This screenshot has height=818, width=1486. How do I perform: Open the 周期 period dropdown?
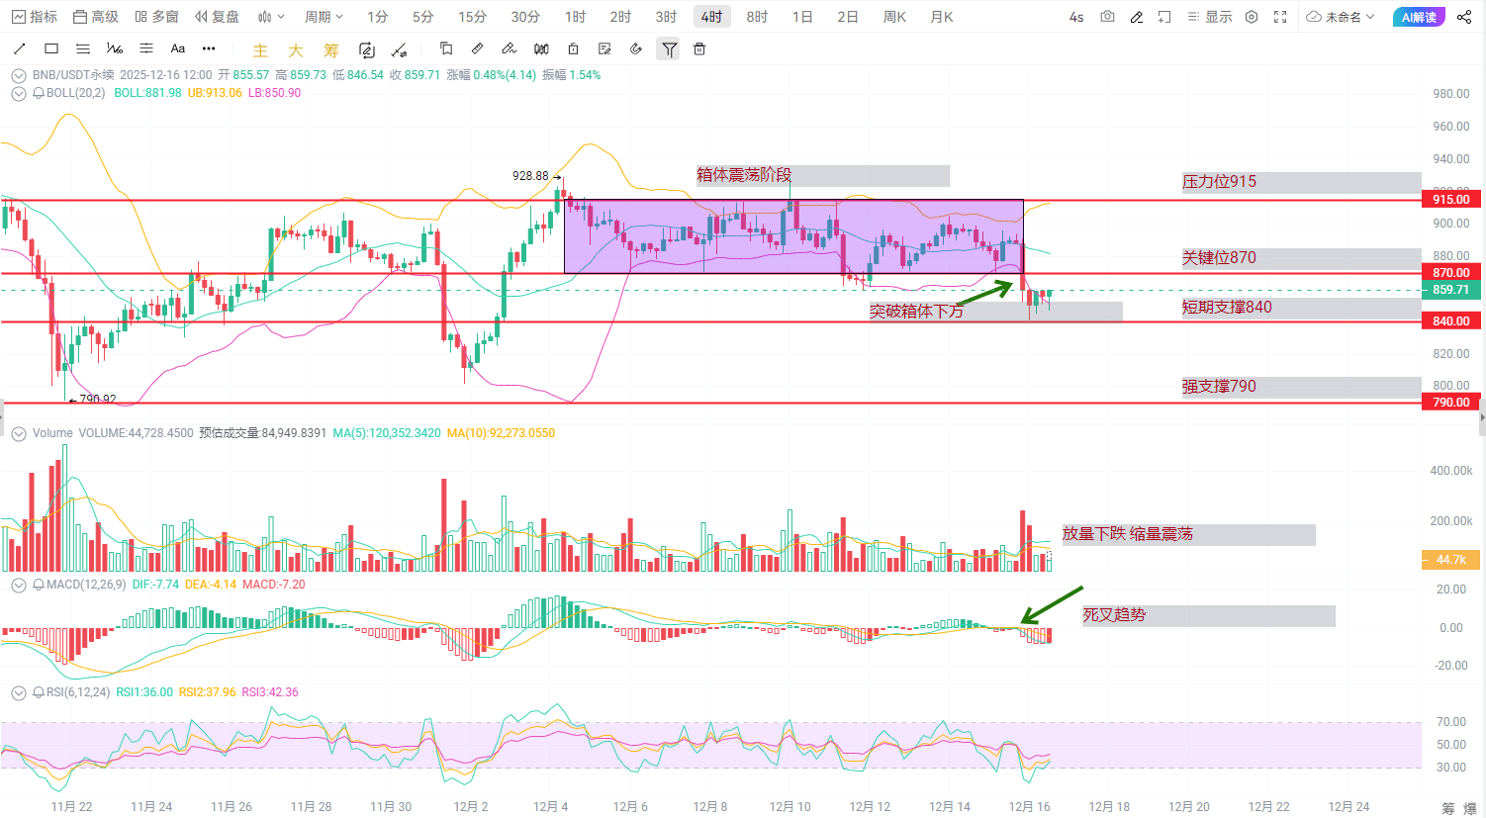click(x=324, y=17)
